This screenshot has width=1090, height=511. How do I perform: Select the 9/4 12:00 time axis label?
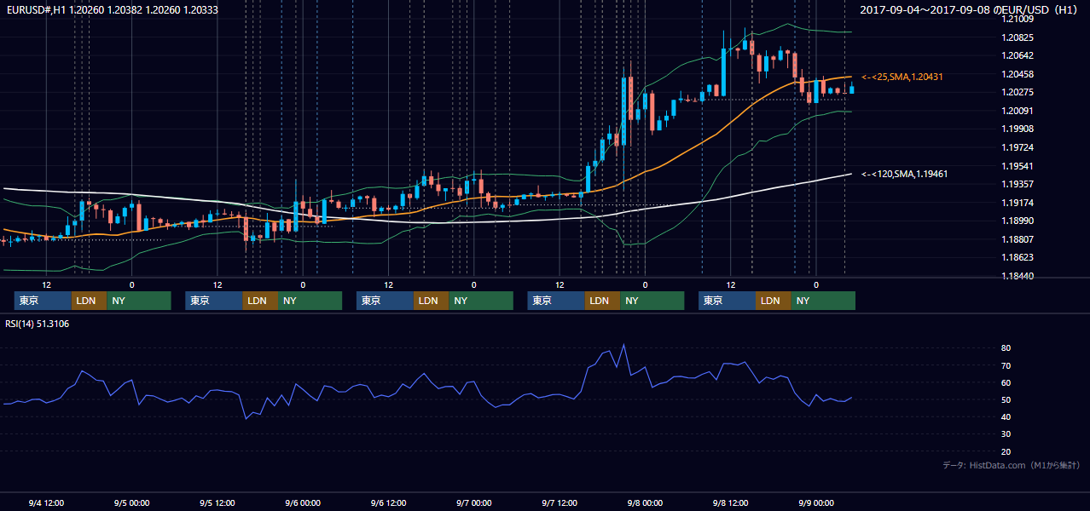(46, 502)
